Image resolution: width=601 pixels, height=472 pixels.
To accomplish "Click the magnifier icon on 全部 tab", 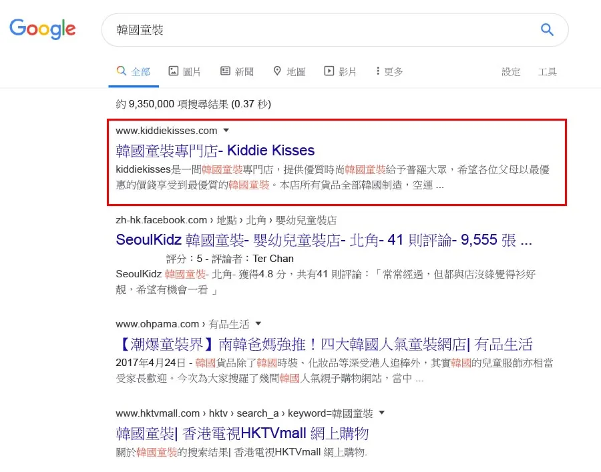I will [x=122, y=71].
